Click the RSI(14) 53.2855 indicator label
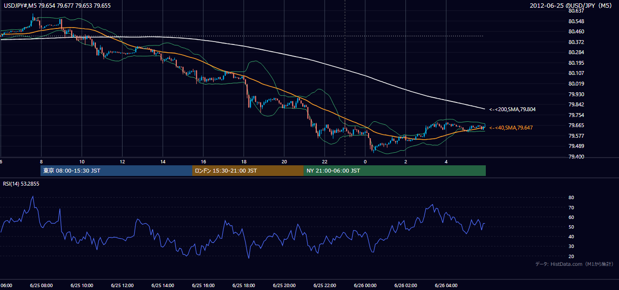 pos(21,184)
